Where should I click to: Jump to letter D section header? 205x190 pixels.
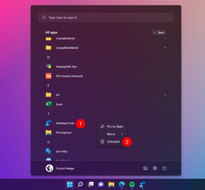click(x=48, y=57)
